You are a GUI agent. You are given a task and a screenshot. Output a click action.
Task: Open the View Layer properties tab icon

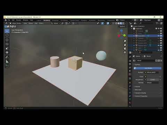[130, 67]
